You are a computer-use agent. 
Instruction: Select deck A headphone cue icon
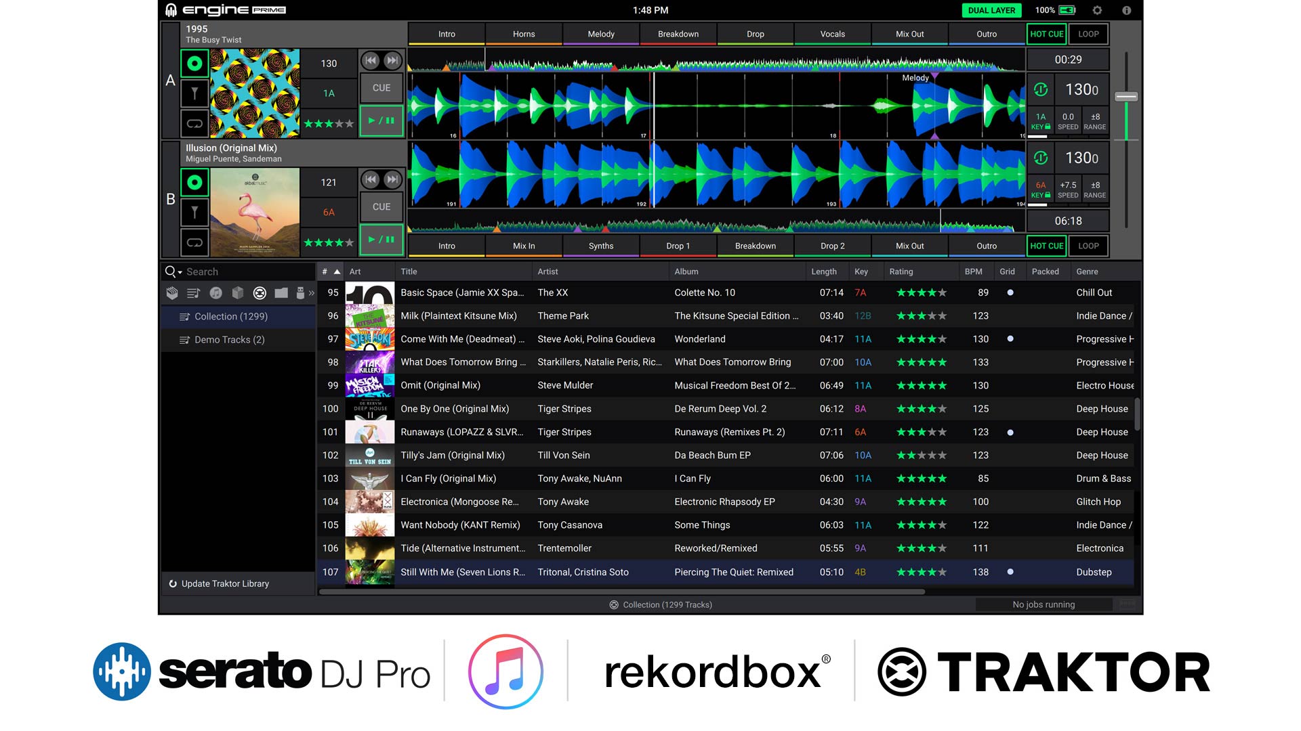click(x=194, y=93)
